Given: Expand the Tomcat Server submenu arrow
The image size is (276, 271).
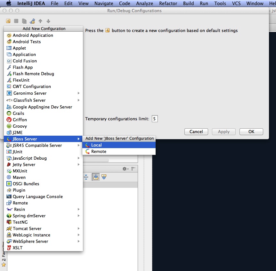Looking at the screenshot, I should (78, 228).
